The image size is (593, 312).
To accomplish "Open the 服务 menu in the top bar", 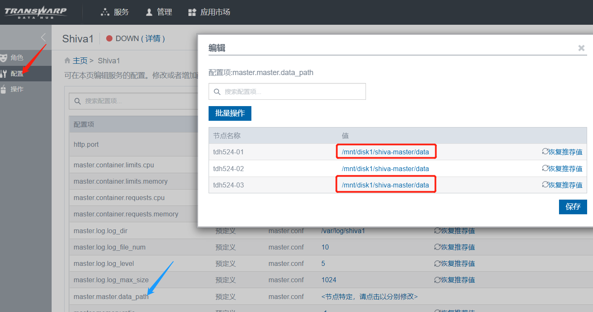I will pos(115,12).
